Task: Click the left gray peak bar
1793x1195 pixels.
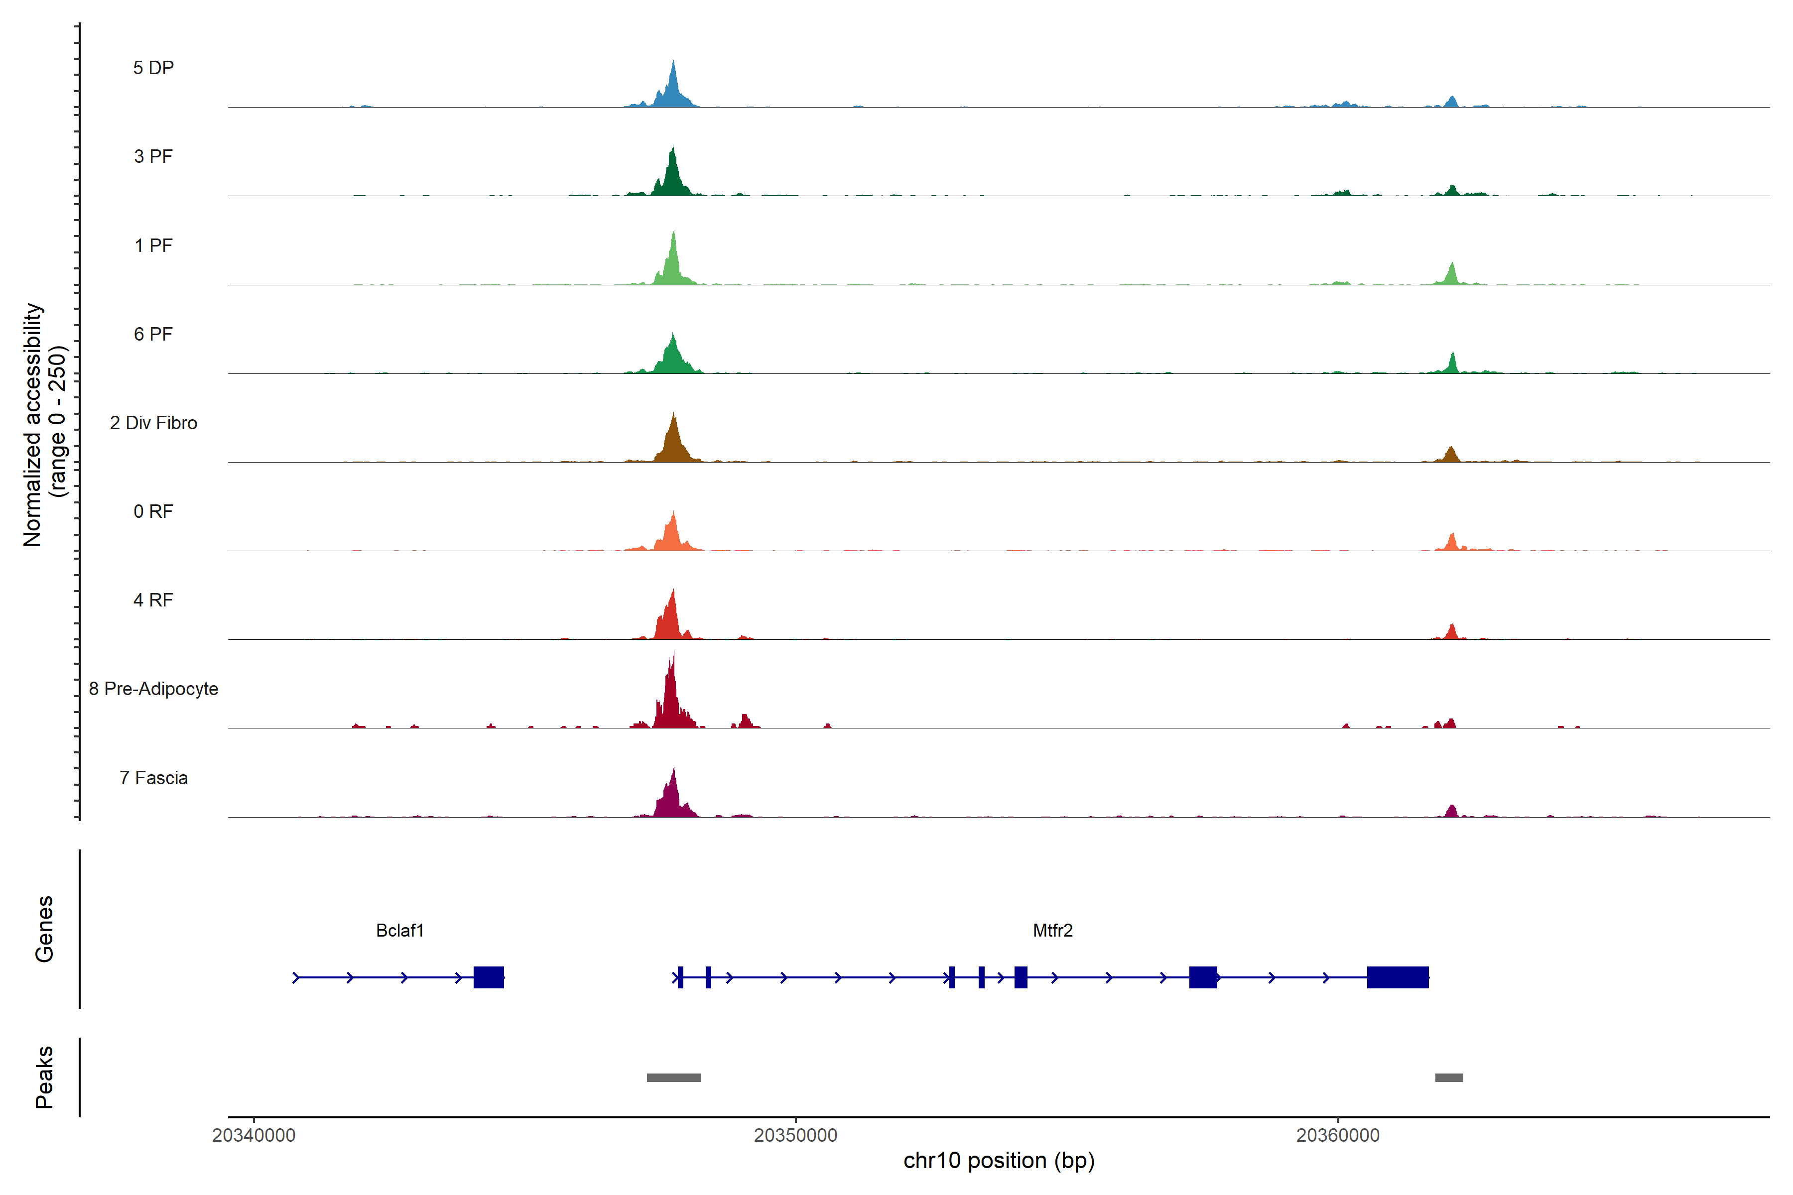Action: click(x=674, y=1077)
